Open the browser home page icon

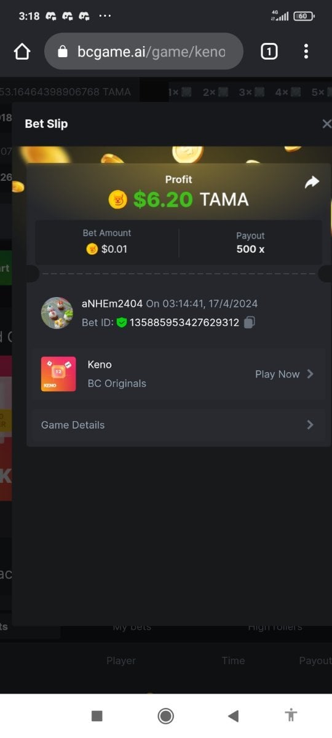click(x=22, y=52)
